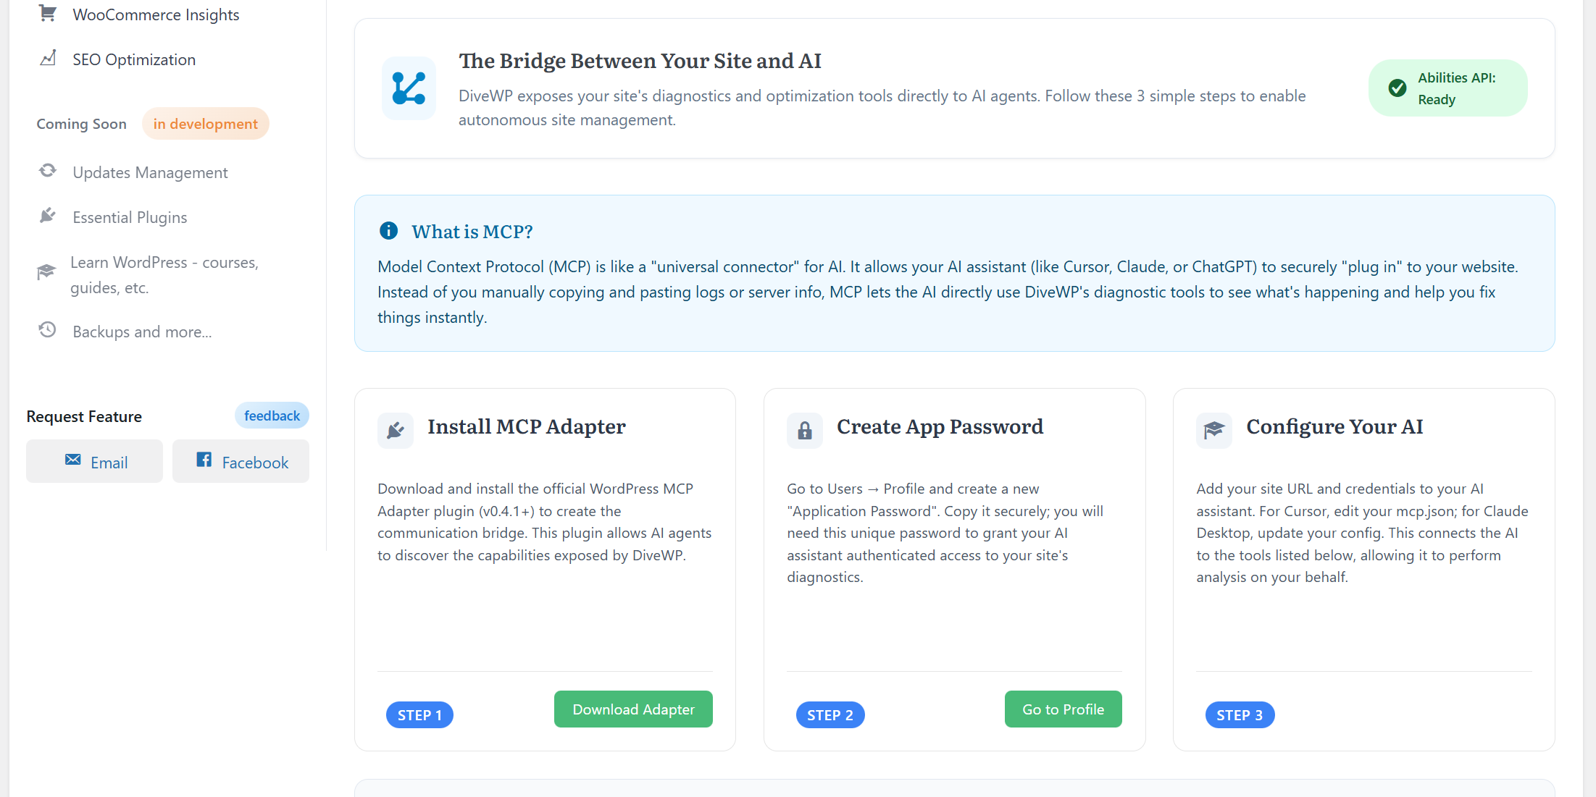Open the SEO Optimization menu item
The image size is (1596, 797).
tap(134, 60)
